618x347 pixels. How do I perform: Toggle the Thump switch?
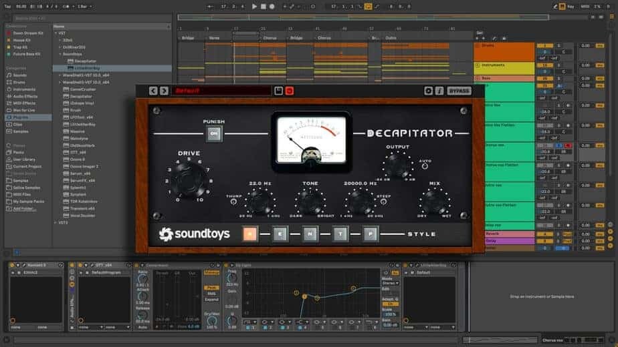[x=233, y=202]
